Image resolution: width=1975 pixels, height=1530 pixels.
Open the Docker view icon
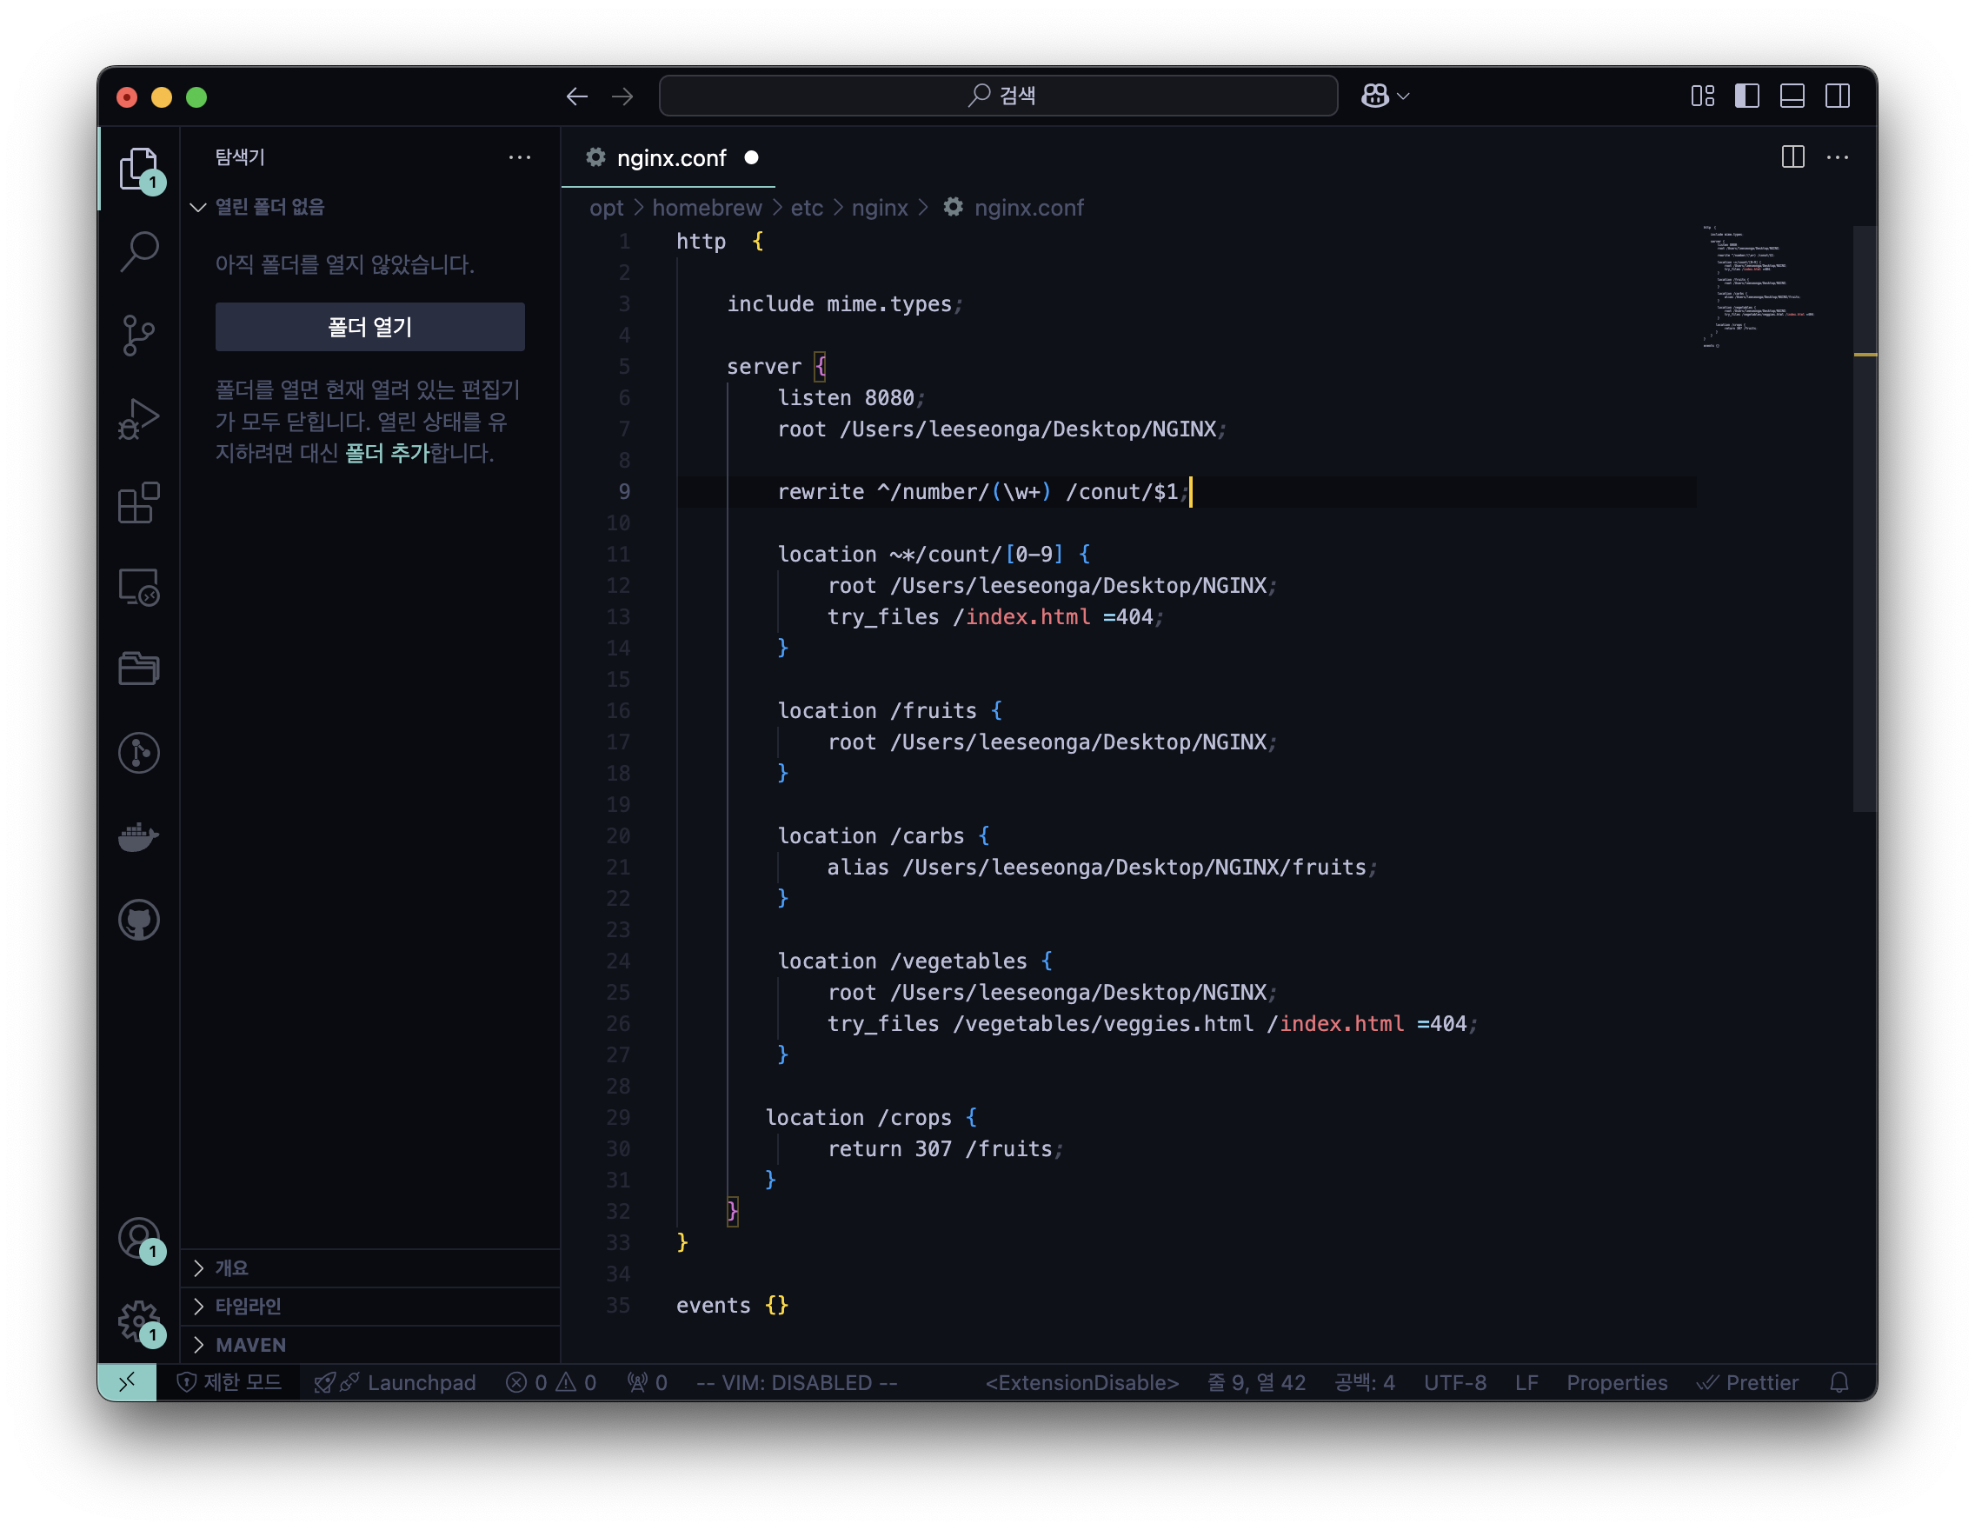[138, 836]
